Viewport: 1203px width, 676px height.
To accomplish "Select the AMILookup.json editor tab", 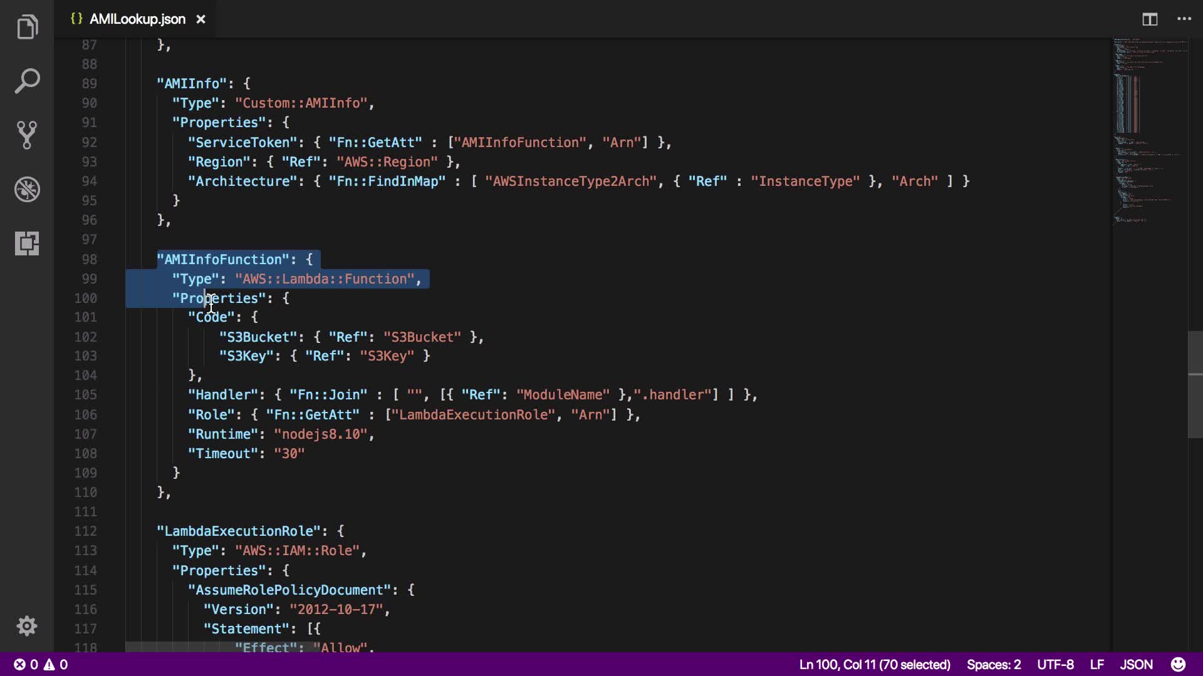I will 137,19.
